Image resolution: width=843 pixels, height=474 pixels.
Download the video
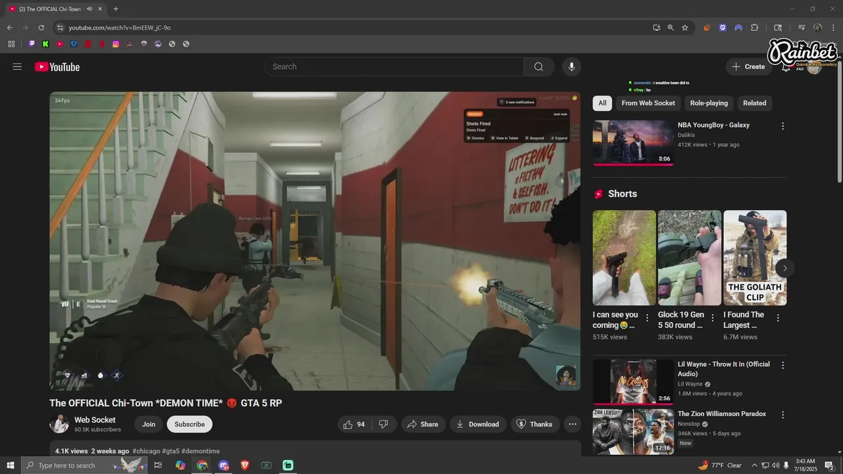477,425
